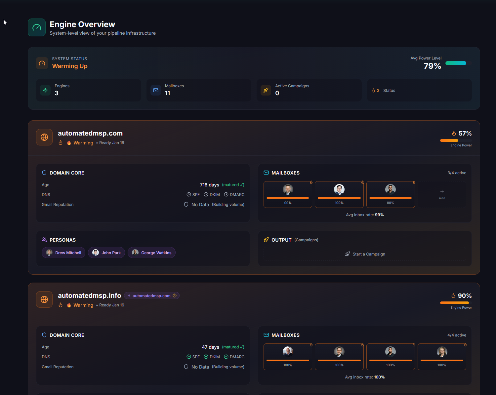This screenshot has width=496, height=395.
Task: Click the globe icon for automatedmsp.info
Action: (x=44, y=299)
